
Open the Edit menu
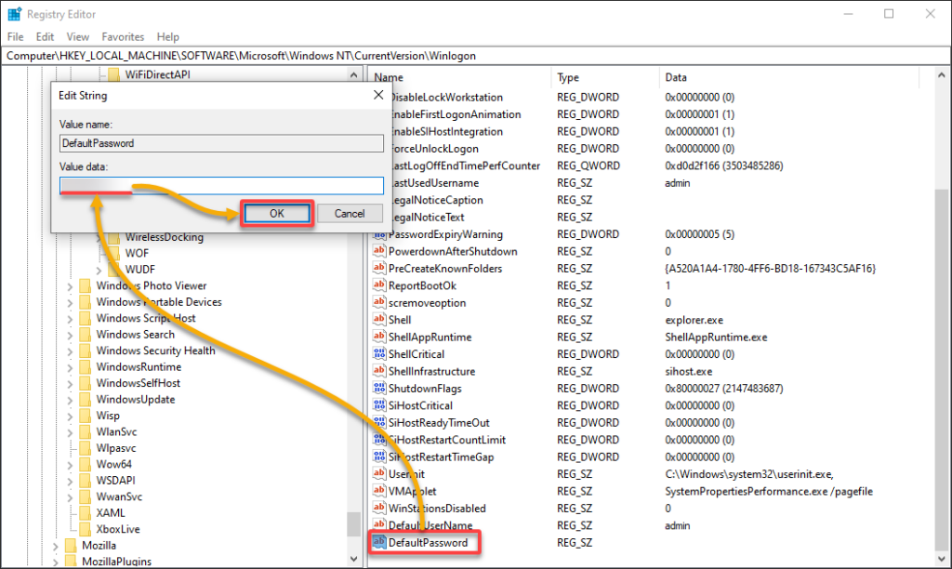(x=45, y=37)
